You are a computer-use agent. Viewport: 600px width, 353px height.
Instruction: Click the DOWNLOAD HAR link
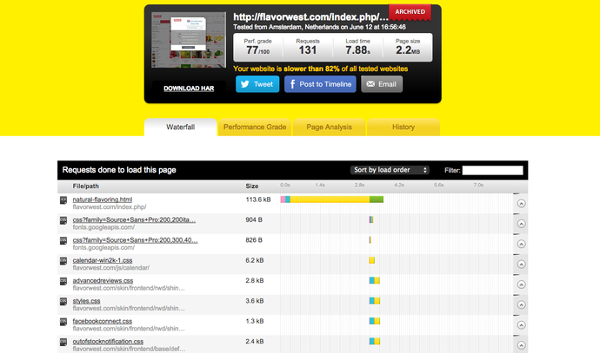189,88
